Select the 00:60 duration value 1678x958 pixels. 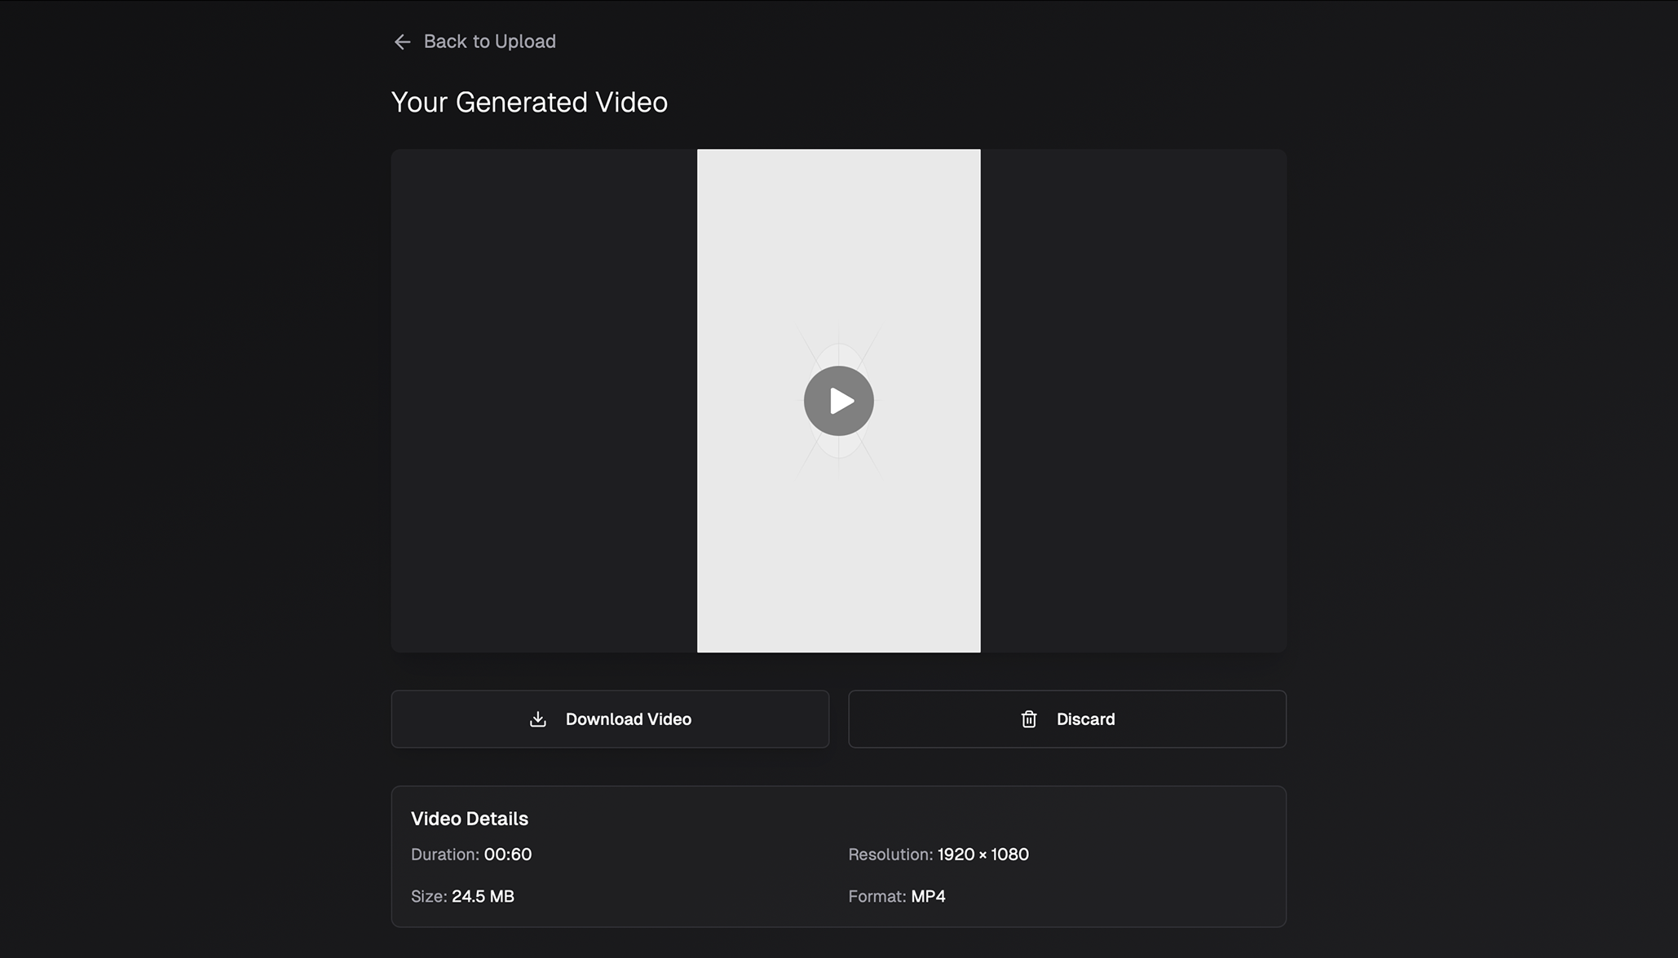click(507, 855)
